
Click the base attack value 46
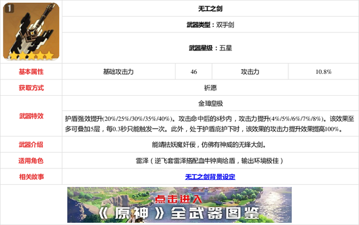pos(194,72)
